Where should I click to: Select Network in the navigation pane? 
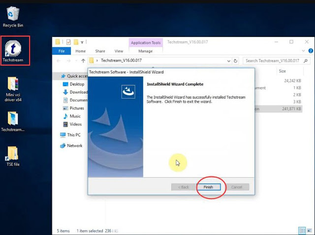pos(71,146)
